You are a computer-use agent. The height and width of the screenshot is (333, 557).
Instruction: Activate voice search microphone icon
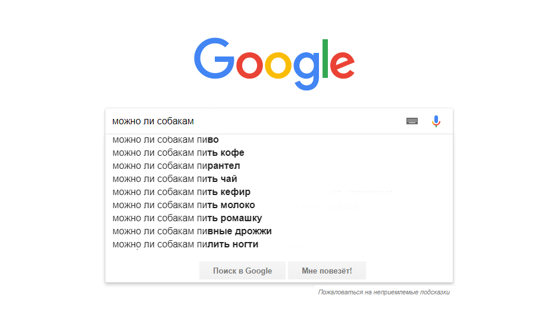(436, 121)
